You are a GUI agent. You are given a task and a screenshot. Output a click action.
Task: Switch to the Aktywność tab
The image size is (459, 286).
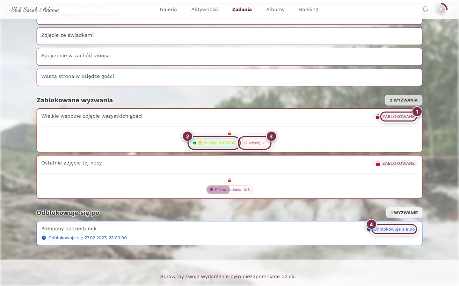pos(205,10)
